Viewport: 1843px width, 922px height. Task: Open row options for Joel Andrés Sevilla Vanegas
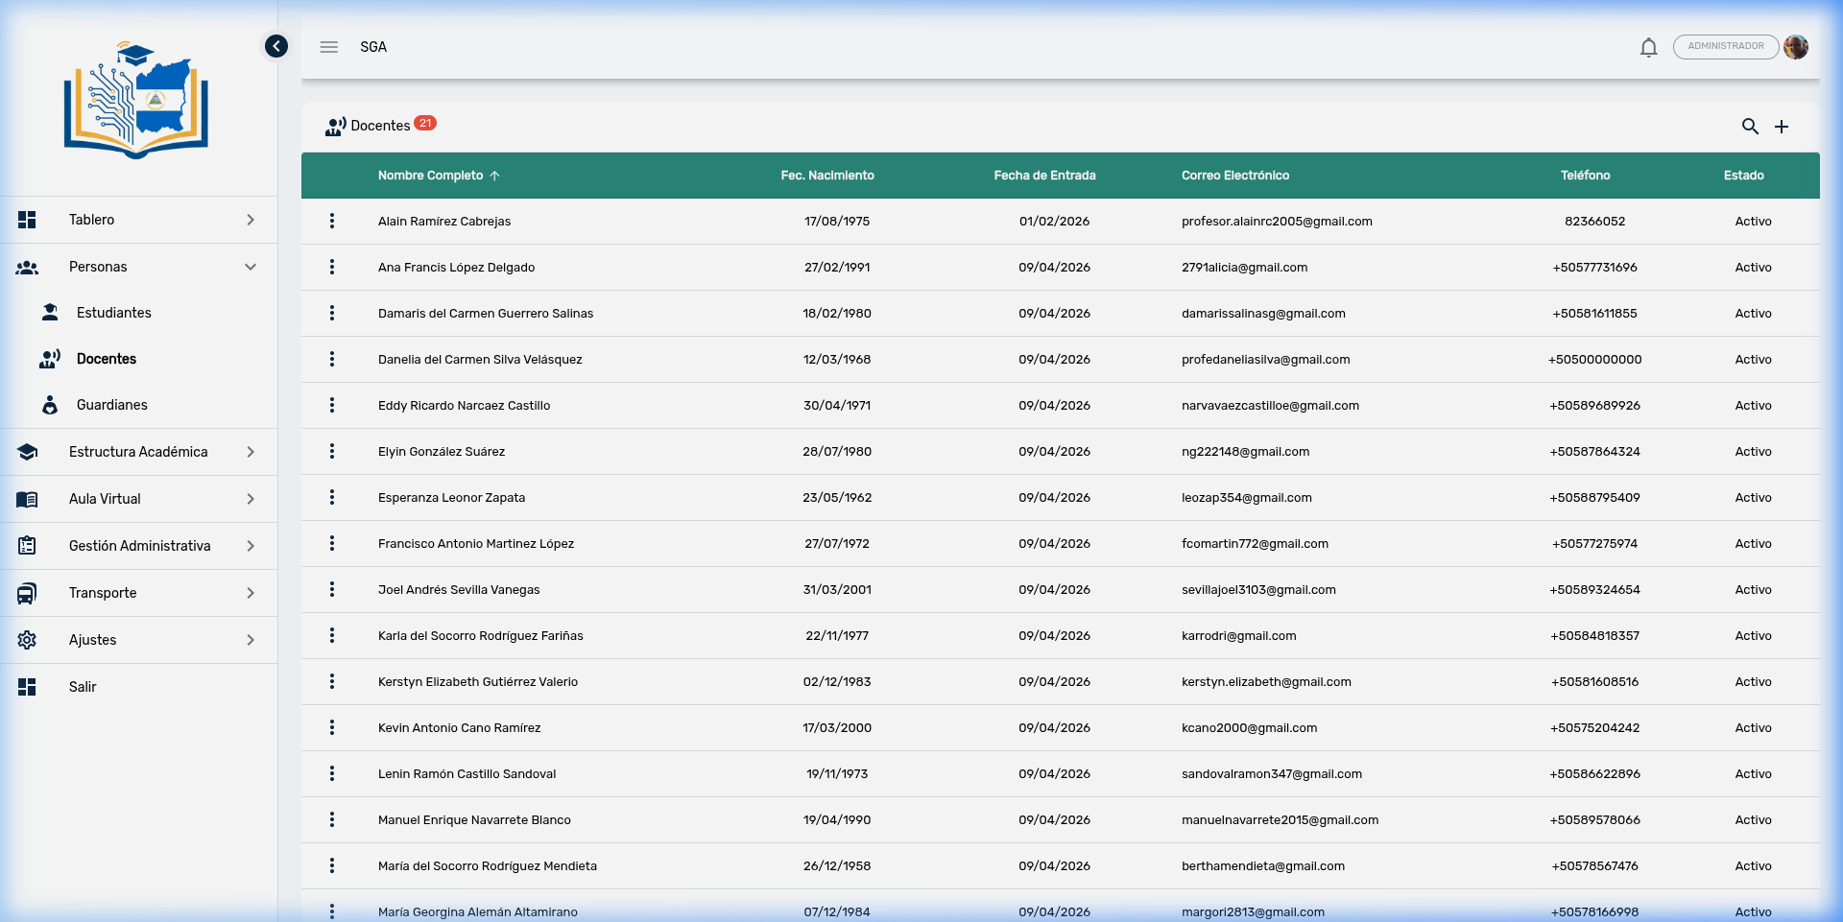coord(332,590)
